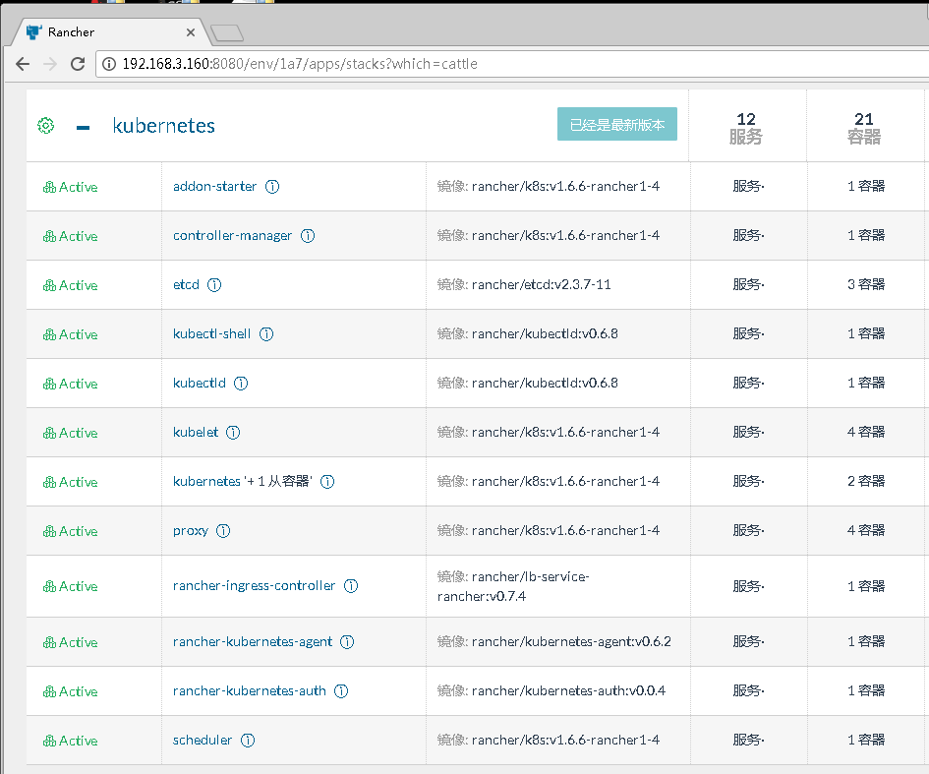Show info icon next to etcd
The height and width of the screenshot is (774, 929).
[x=214, y=285]
